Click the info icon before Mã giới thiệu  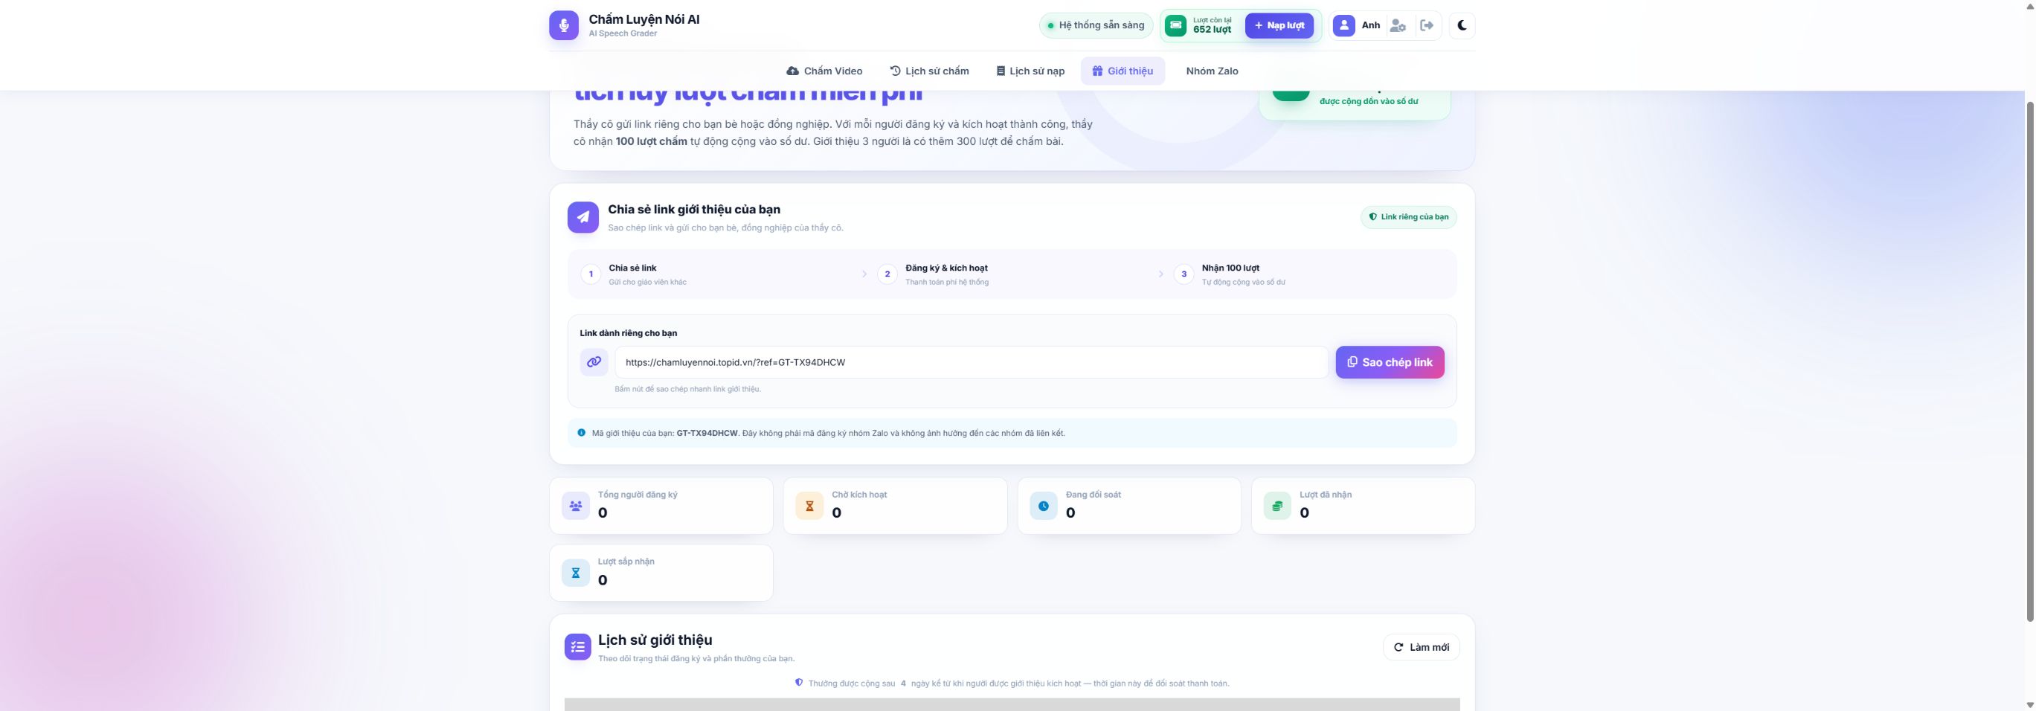coord(582,433)
